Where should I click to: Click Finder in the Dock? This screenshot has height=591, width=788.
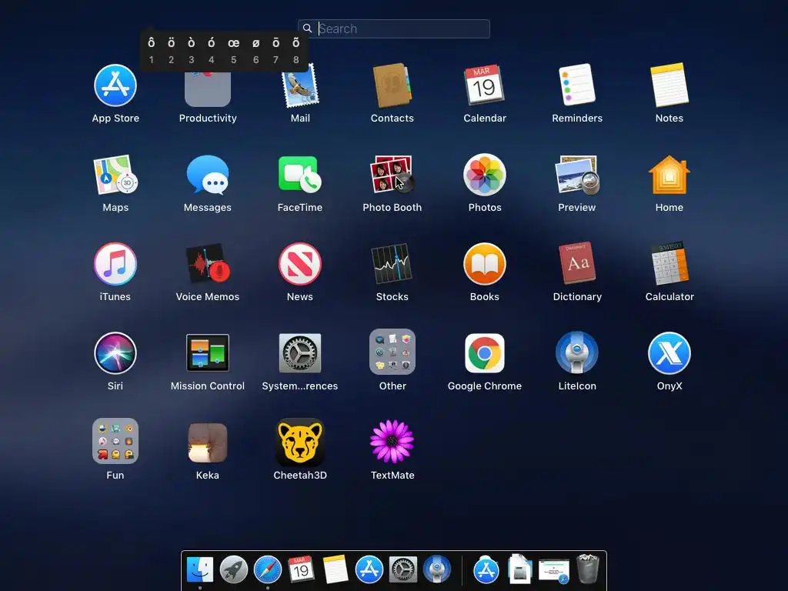coord(200,570)
